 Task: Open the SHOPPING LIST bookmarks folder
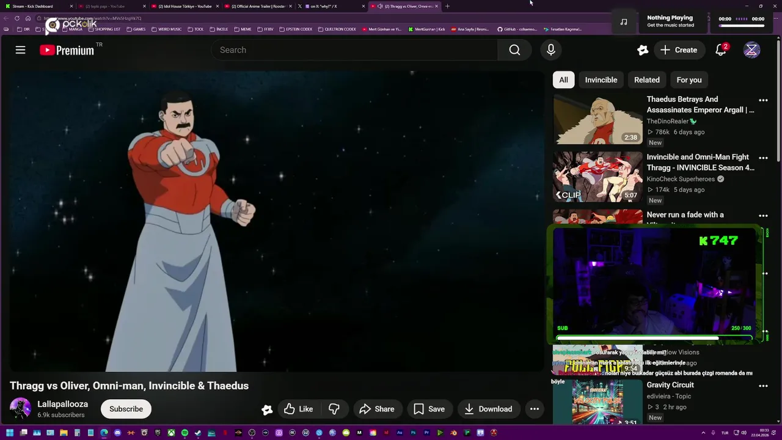pos(104,29)
